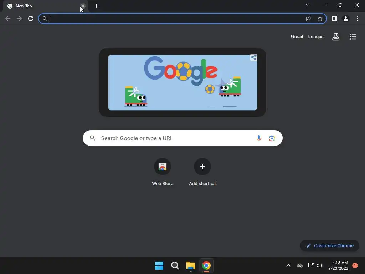The width and height of the screenshot is (365, 274).
Task: Start voice search with the microphone
Action: click(259, 138)
